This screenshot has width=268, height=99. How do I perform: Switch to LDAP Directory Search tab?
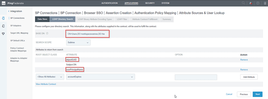(63, 19)
